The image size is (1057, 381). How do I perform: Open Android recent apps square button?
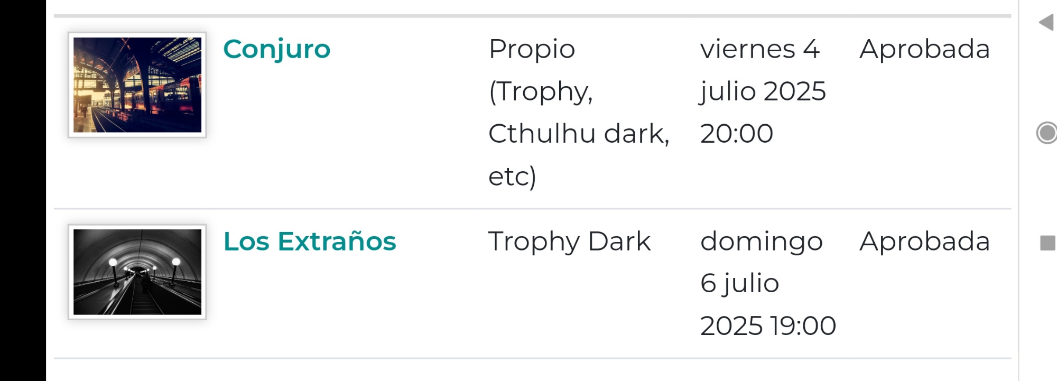[1047, 243]
